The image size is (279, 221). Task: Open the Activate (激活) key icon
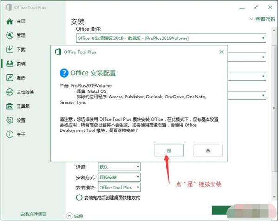(x=9, y=78)
